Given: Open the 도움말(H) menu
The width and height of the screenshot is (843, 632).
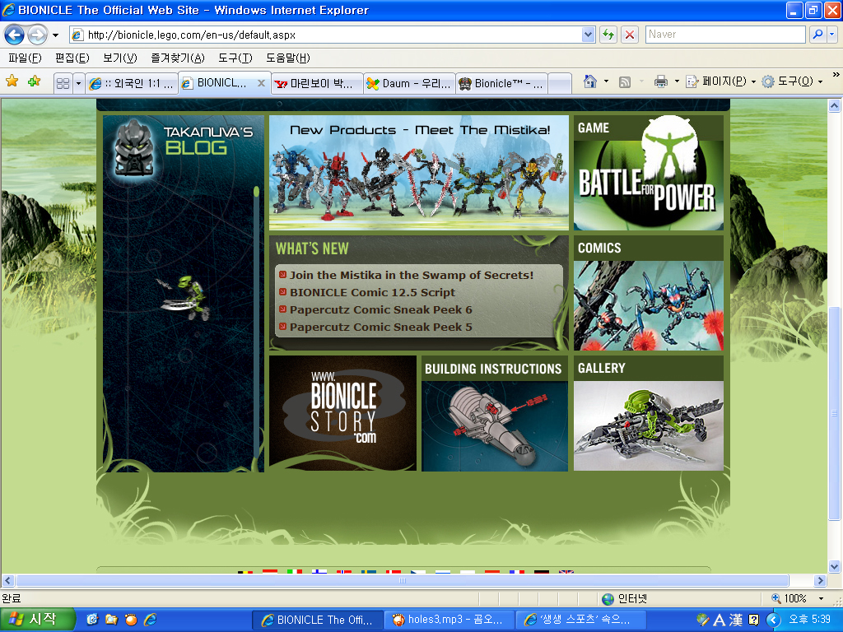Looking at the screenshot, I should [287, 58].
